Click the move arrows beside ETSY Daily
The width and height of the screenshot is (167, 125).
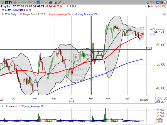point(3,14)
